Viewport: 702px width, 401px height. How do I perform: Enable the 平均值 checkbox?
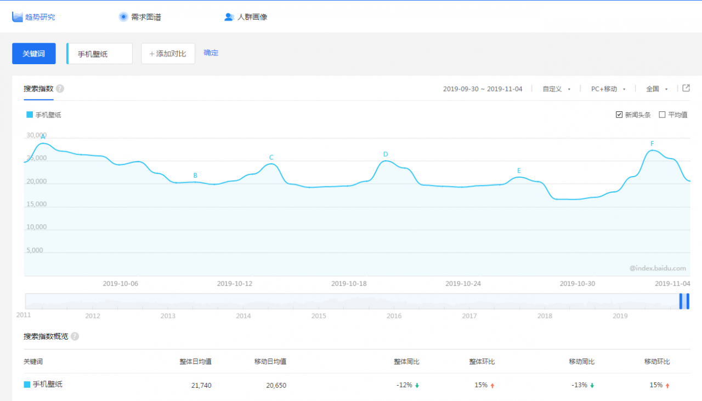coord(662,115)
